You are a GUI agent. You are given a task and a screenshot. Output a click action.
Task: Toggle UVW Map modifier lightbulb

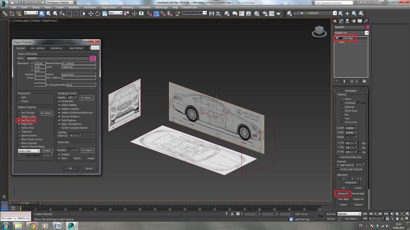point(337,38)
